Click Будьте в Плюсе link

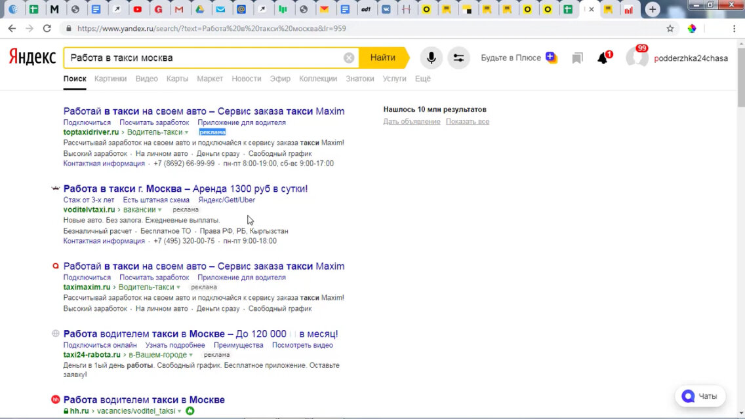519,58
